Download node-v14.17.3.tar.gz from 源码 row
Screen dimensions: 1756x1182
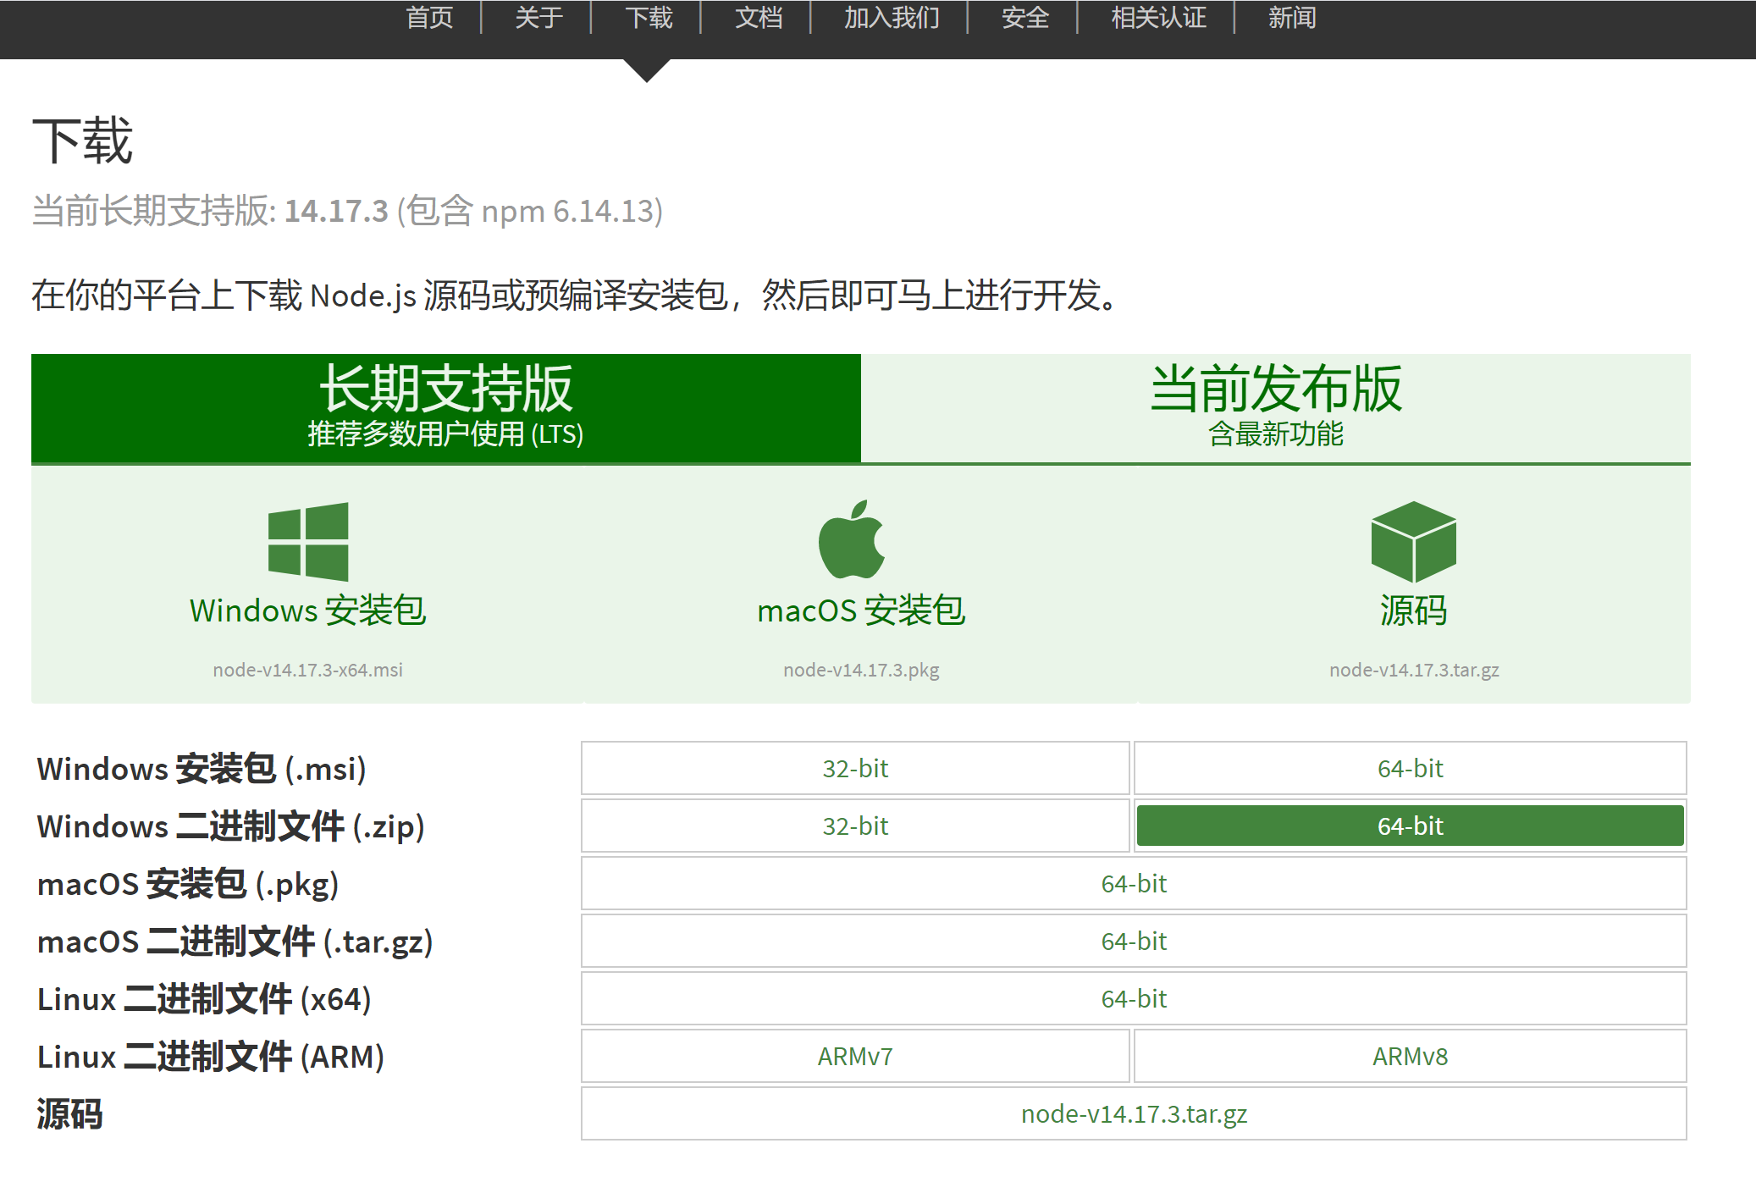pyautogui.click(x=1134, y=1113)
